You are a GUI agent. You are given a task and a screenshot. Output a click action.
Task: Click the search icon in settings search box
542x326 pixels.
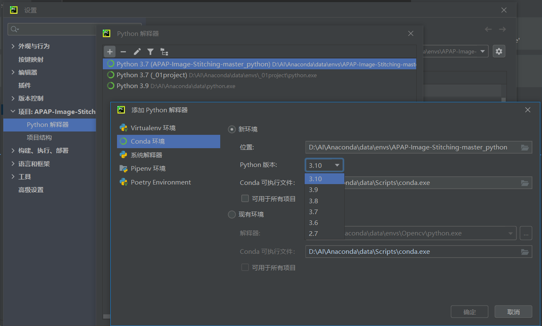(15, 29)
